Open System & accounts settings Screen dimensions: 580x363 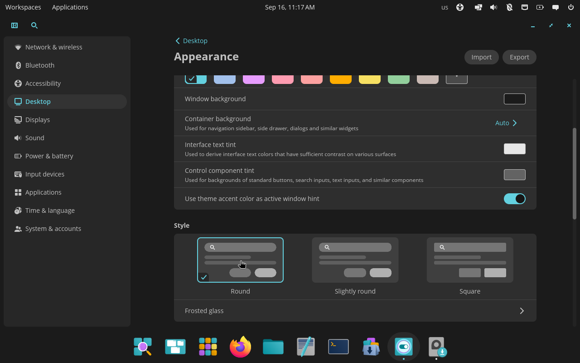click(x=67, y=229)
